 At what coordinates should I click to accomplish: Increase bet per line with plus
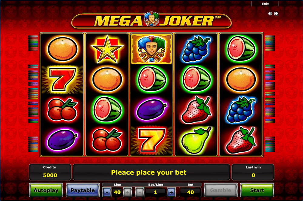[x=171, y=192]
